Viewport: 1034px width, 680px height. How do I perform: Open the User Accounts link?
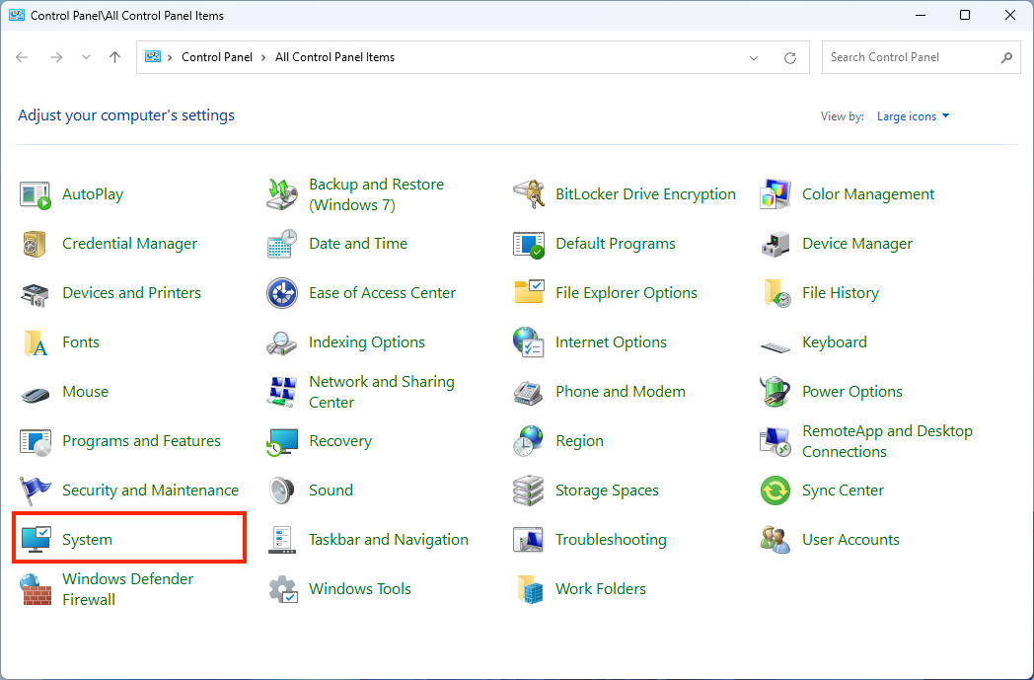pos(850,540)
